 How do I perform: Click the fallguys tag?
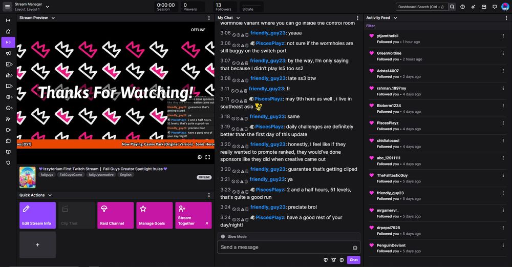pyautogui.click(x=47, y=175)
